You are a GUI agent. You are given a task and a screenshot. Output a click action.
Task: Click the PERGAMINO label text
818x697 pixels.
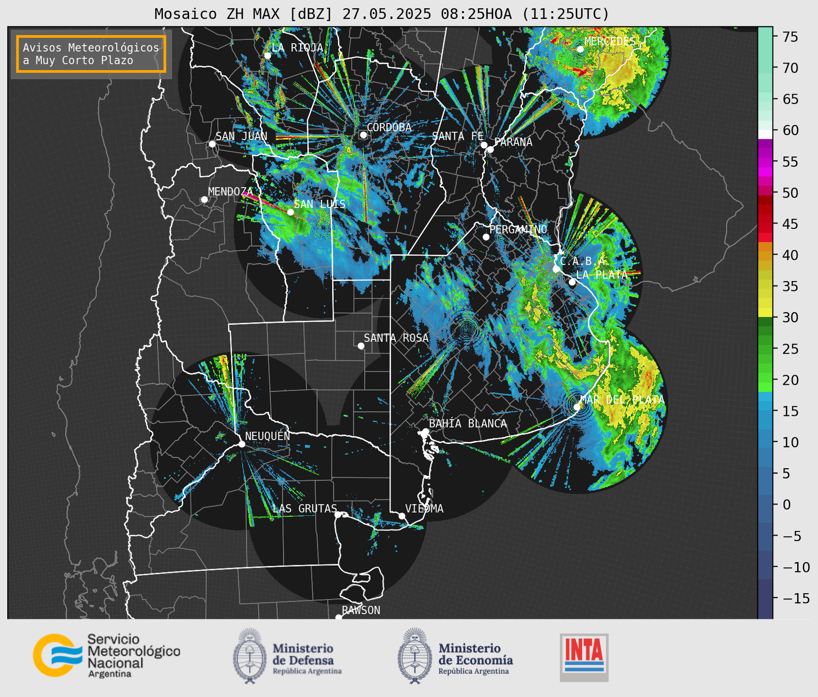tap(518, 229)
